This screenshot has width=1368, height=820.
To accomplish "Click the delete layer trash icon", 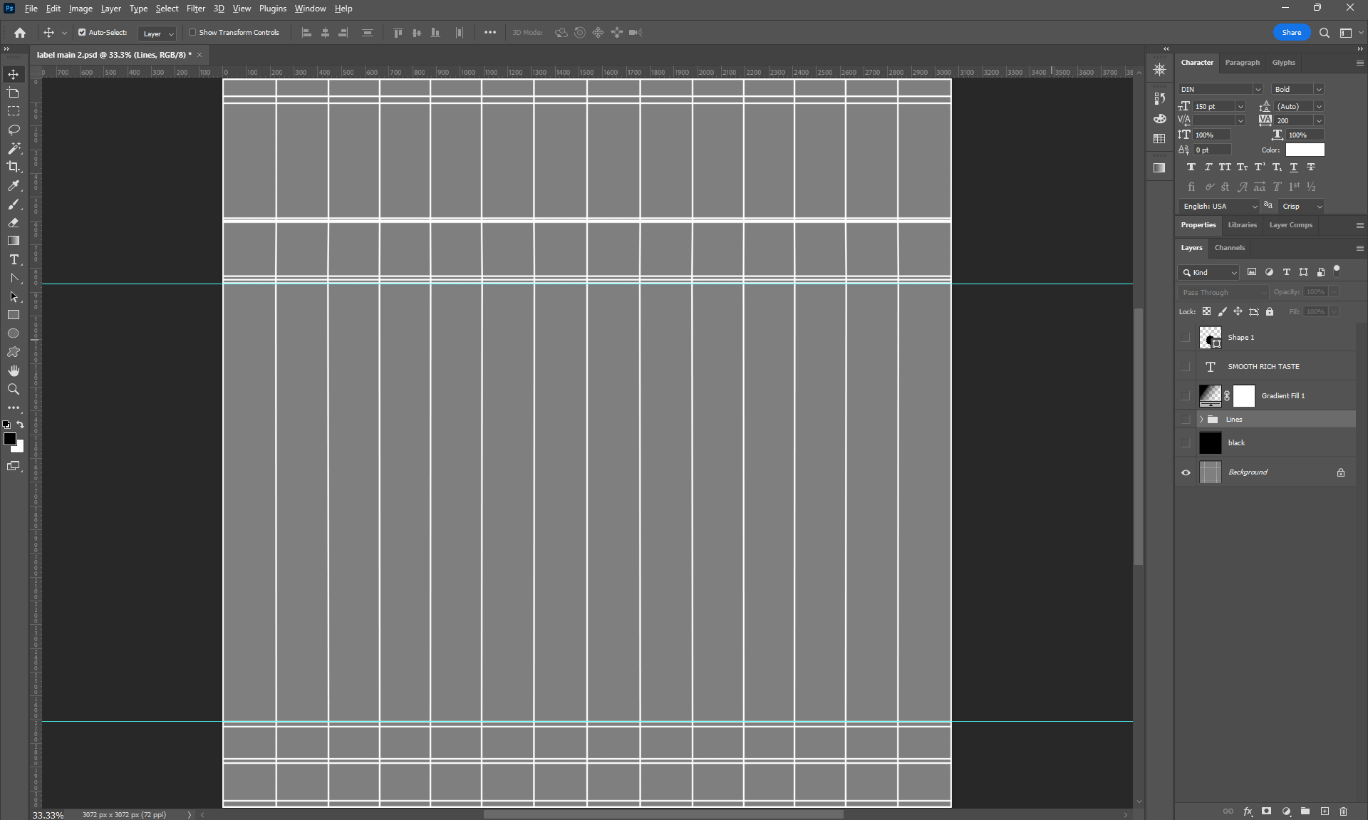I will pyautogui.click(x=1343, y=811).
